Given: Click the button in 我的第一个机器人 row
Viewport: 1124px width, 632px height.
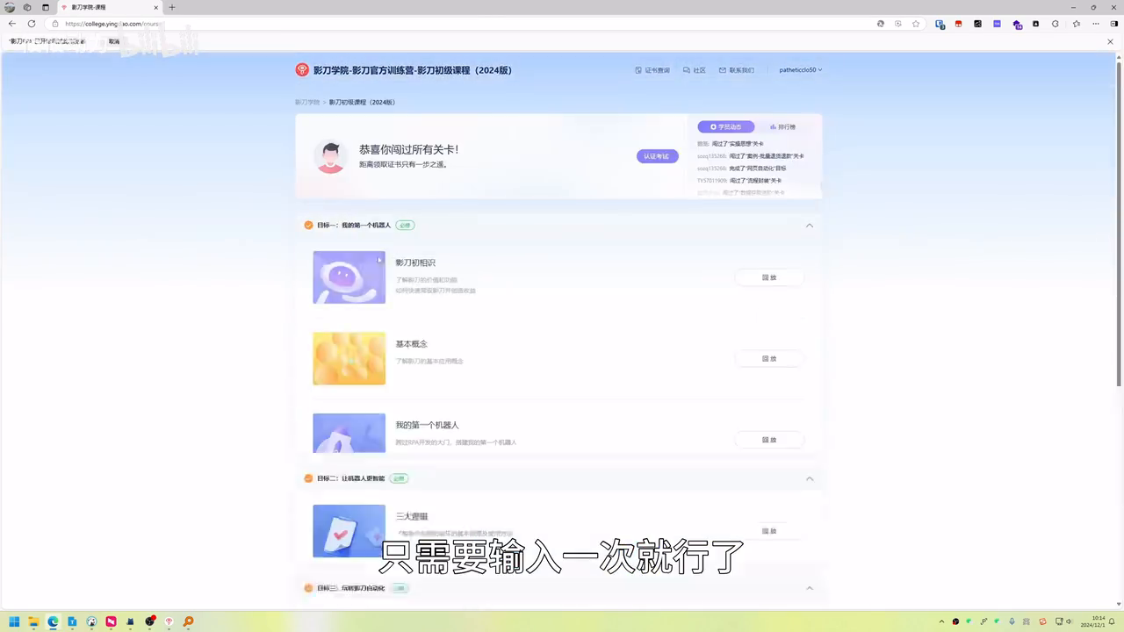Looking at the screenshot, I should (769, 440).
